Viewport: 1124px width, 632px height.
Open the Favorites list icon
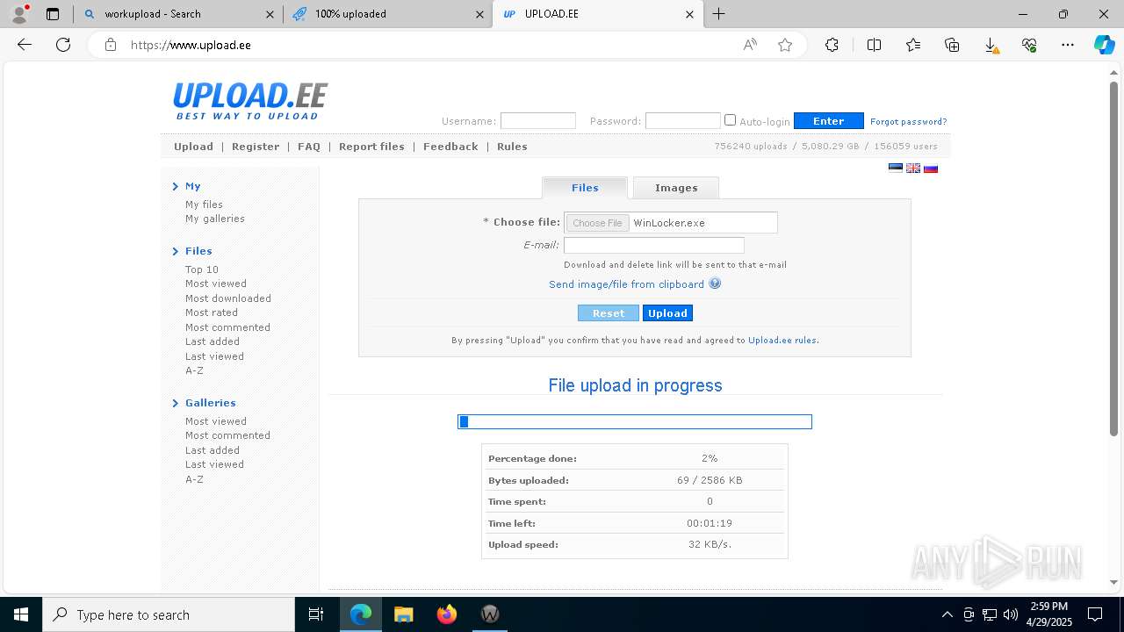pyautogui.click(x=913, y=45)
